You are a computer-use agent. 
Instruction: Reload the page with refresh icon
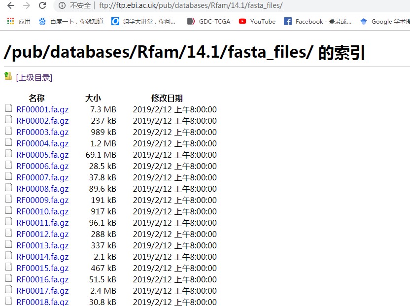point(42,5)
